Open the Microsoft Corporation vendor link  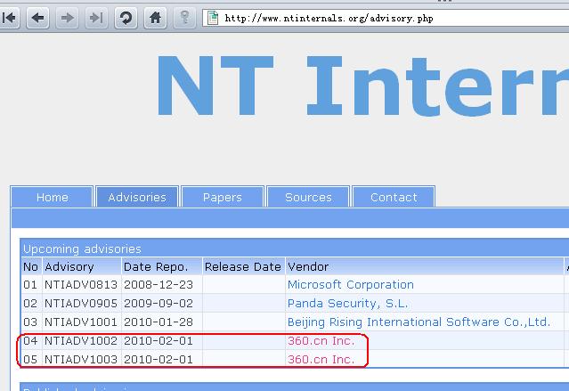[x=350, y=285]
